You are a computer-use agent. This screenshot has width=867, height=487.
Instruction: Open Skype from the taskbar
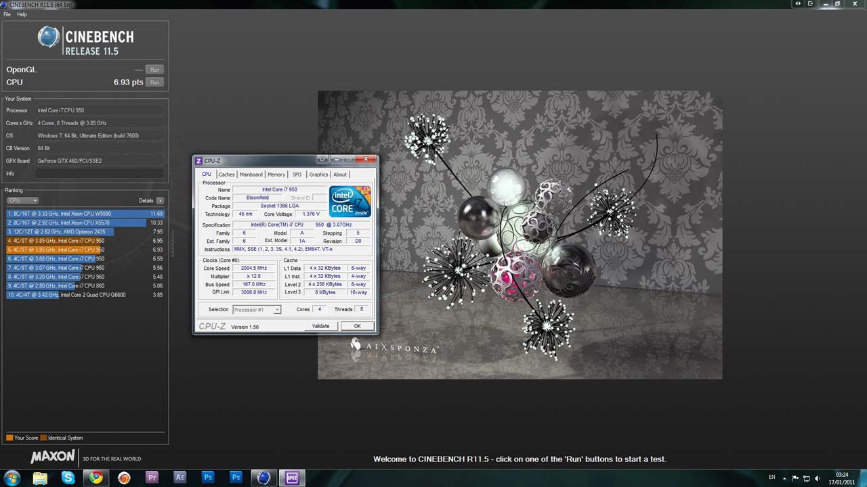coord(68,478)
